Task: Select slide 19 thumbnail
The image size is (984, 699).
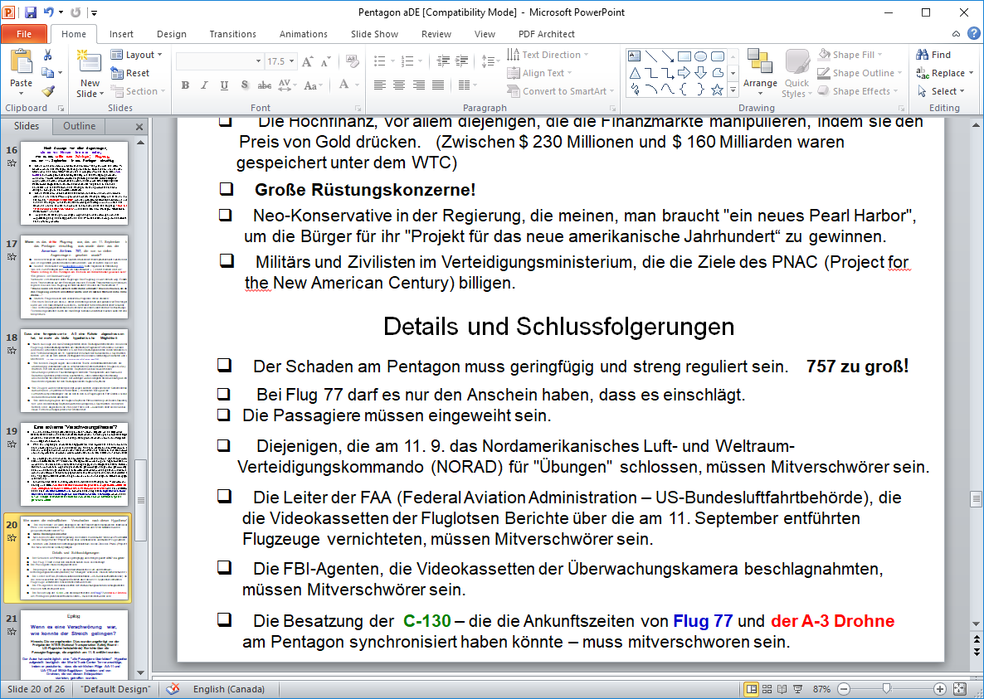Action: pyautogui.click(x=74, y=464)
